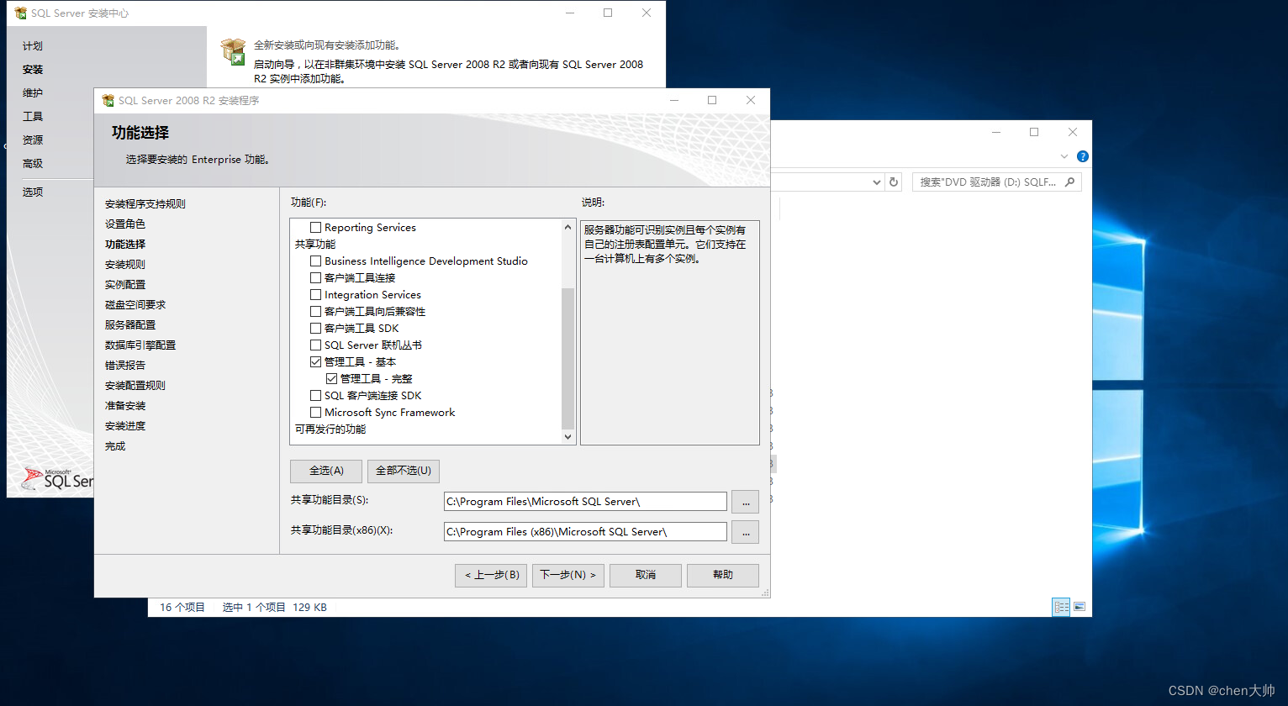Switch Explorer to details view
This screenshot has width=1288, height=706.
(x=1062, y=607)
